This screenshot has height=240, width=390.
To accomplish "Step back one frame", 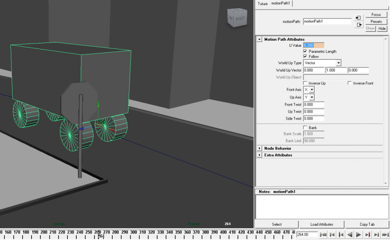I will tap(332, 235).
